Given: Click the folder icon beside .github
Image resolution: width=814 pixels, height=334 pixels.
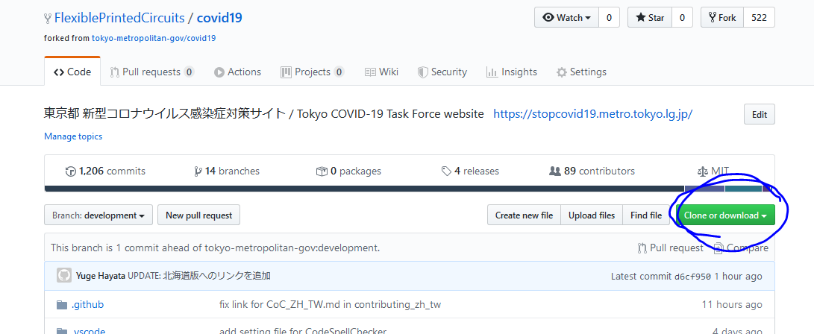Looking at the screenshot, I should [62, 304].
